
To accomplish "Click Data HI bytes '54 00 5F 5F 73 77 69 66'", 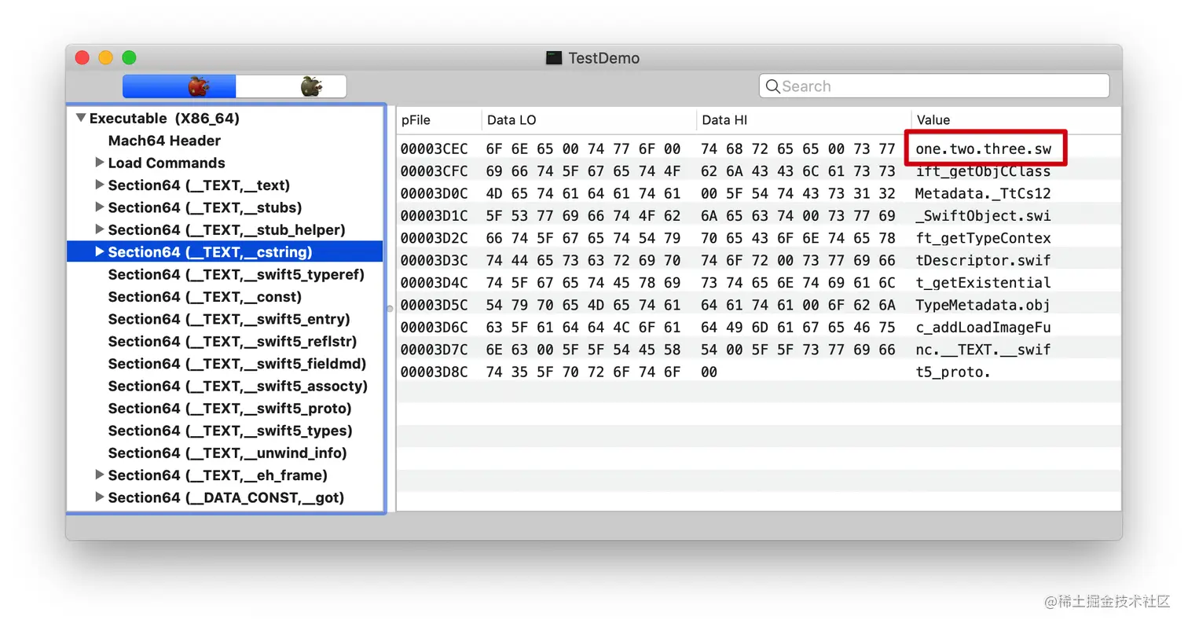I will (798, 350).
